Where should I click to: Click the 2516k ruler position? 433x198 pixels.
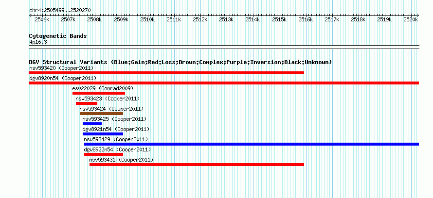[306, 19]
